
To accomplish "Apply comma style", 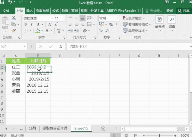I will point(117,25).
